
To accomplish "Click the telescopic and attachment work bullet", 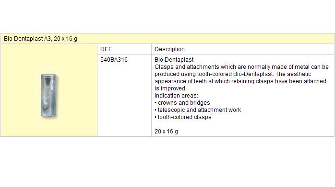I will [198, 110].
